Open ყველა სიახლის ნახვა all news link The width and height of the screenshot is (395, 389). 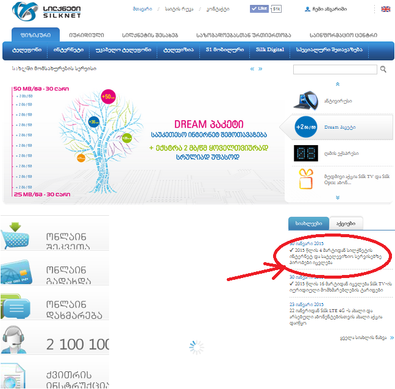coord(363,338)
